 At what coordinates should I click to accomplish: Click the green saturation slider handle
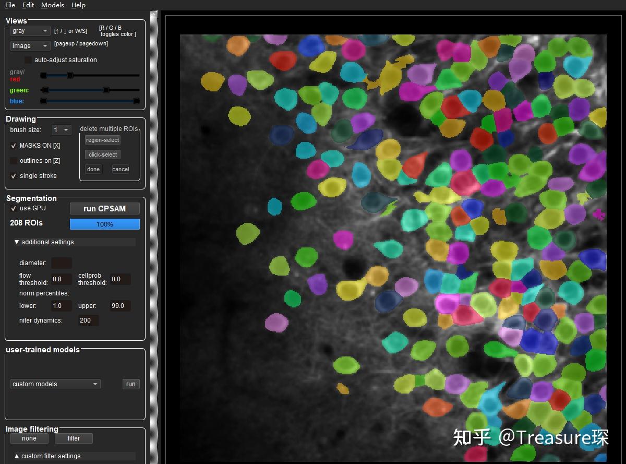pos(106,90)
